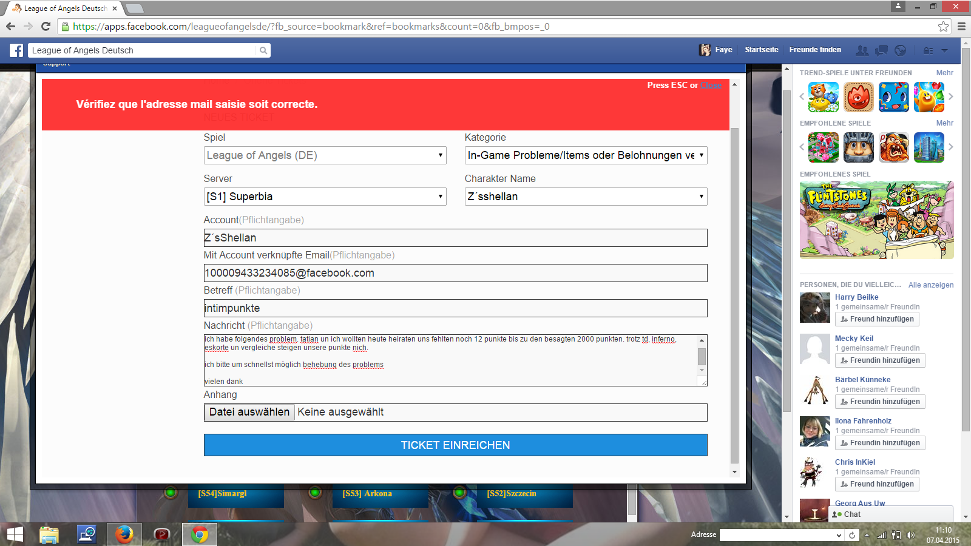Open the Kategorie dropdown

(586, 155)
